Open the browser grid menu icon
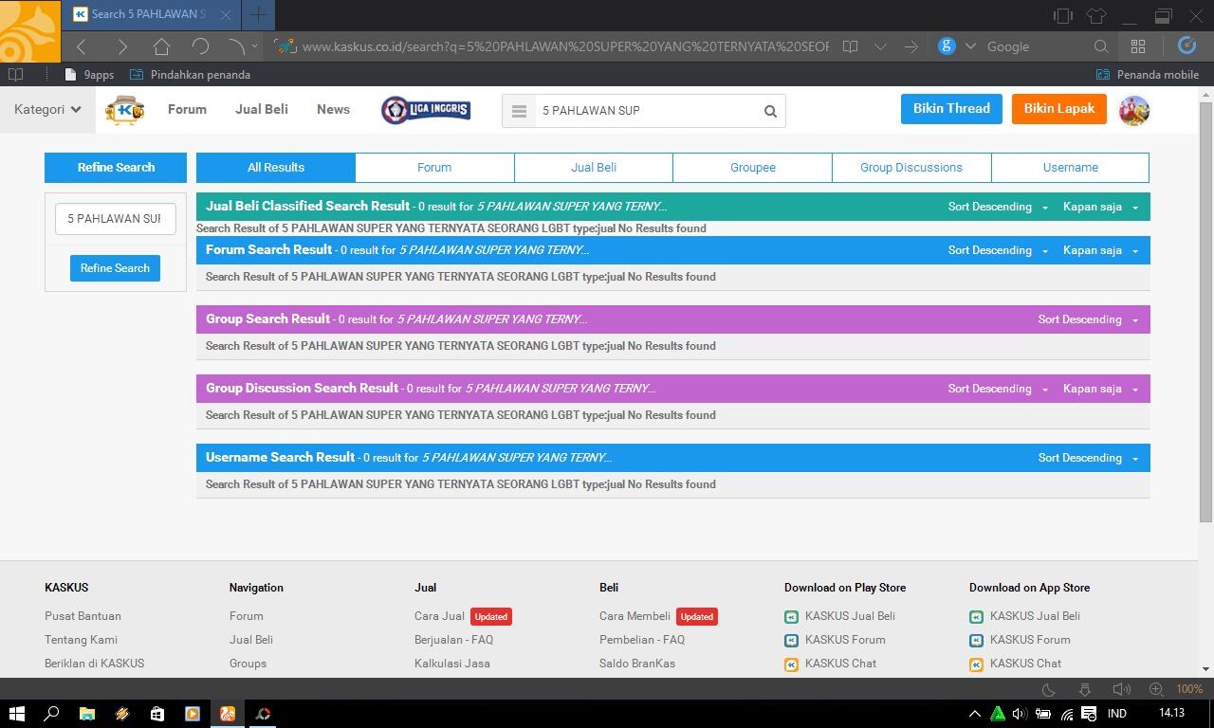1214x728 pixels. point(1138,46)
